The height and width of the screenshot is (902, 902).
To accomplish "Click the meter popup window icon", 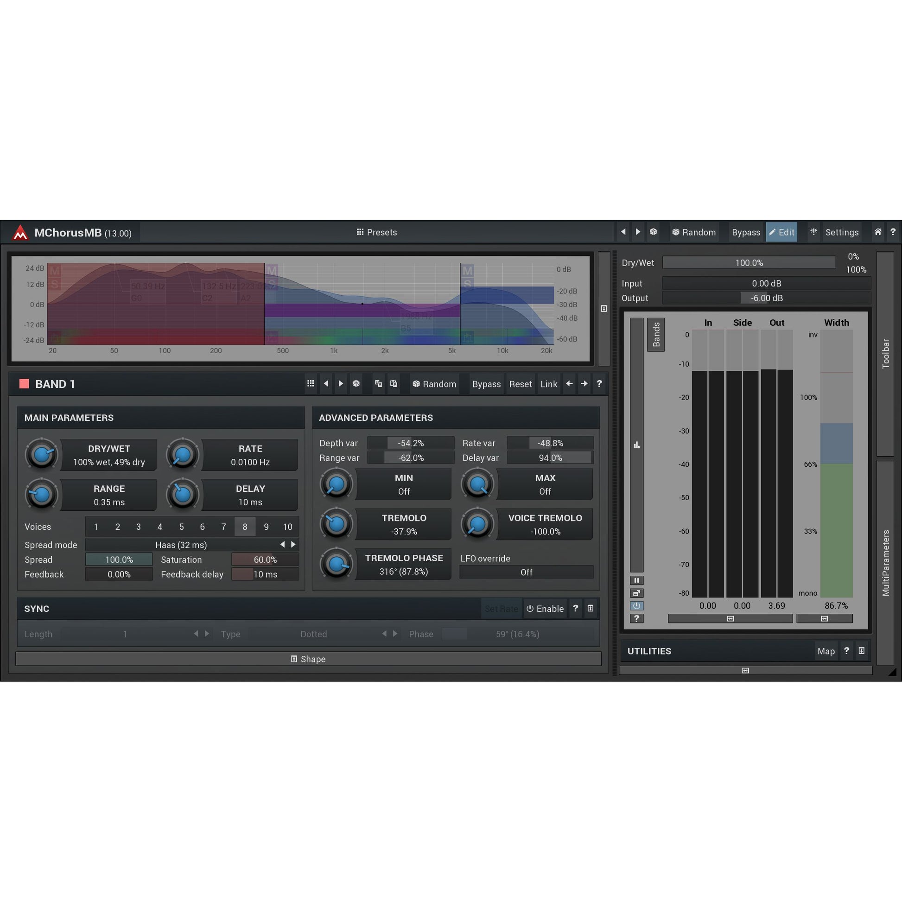I will pyautogui.click(x=636, y=593).
